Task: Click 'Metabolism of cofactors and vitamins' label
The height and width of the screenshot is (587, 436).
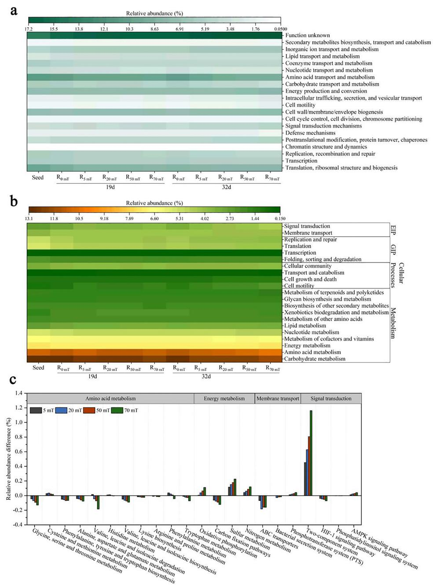Action: pyautogui.click(x=329, y=339)
